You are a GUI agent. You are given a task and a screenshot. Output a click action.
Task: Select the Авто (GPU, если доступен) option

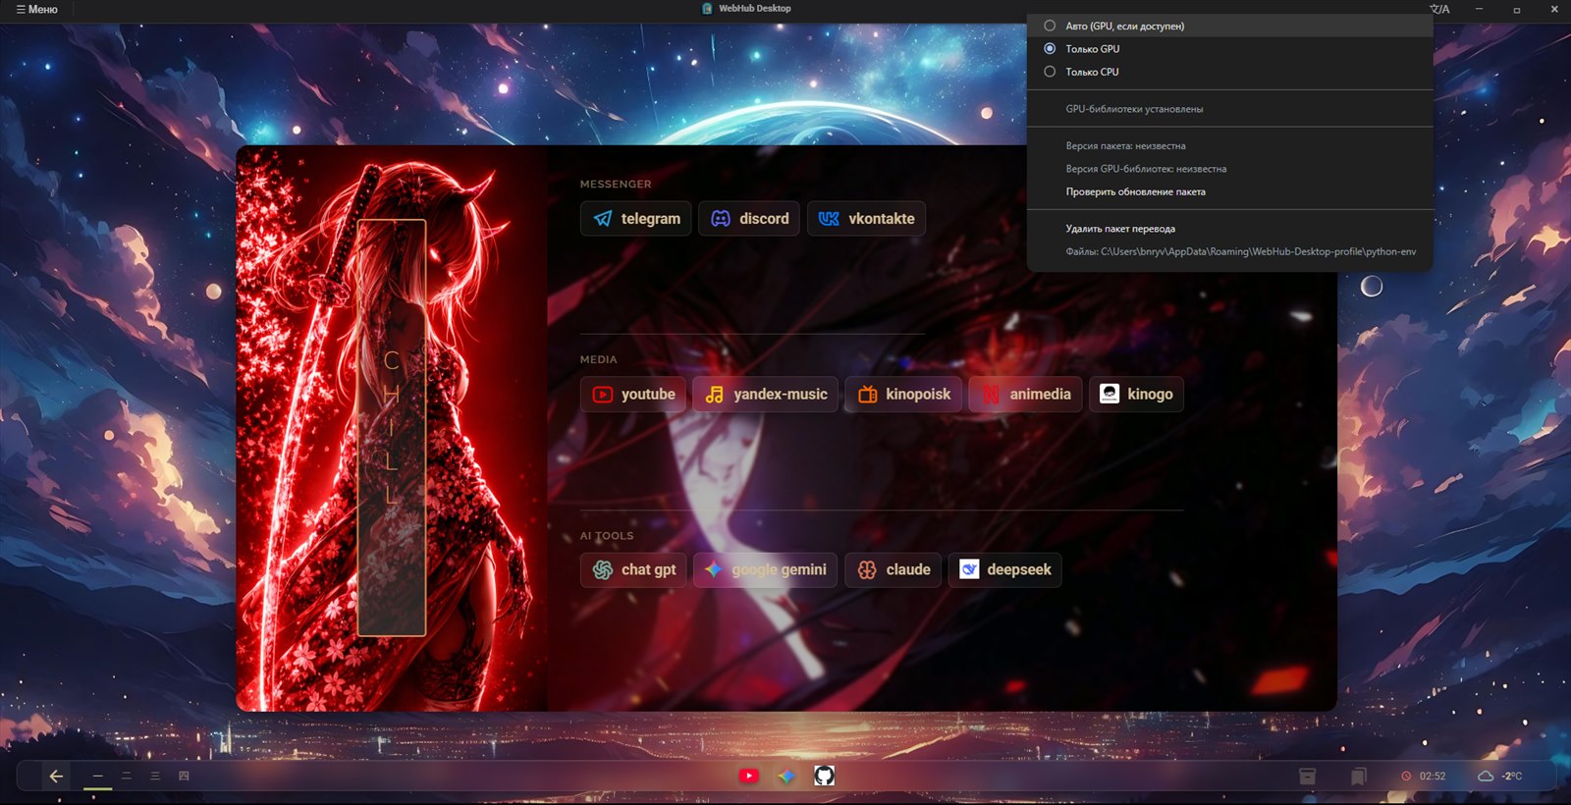tap(1229, 26)
